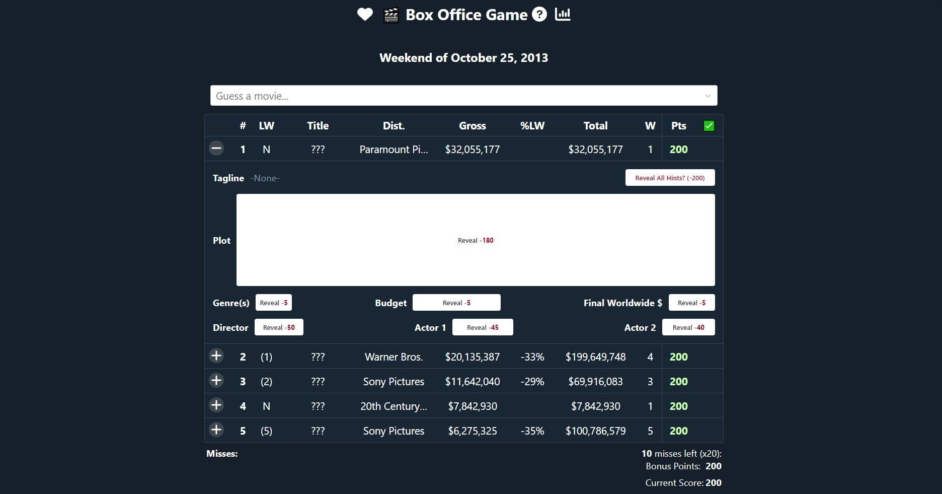The width and height of the screenshot is (942, 494).
Task: Click Reveal All Hints for -200 points
Action: point(670,177)
